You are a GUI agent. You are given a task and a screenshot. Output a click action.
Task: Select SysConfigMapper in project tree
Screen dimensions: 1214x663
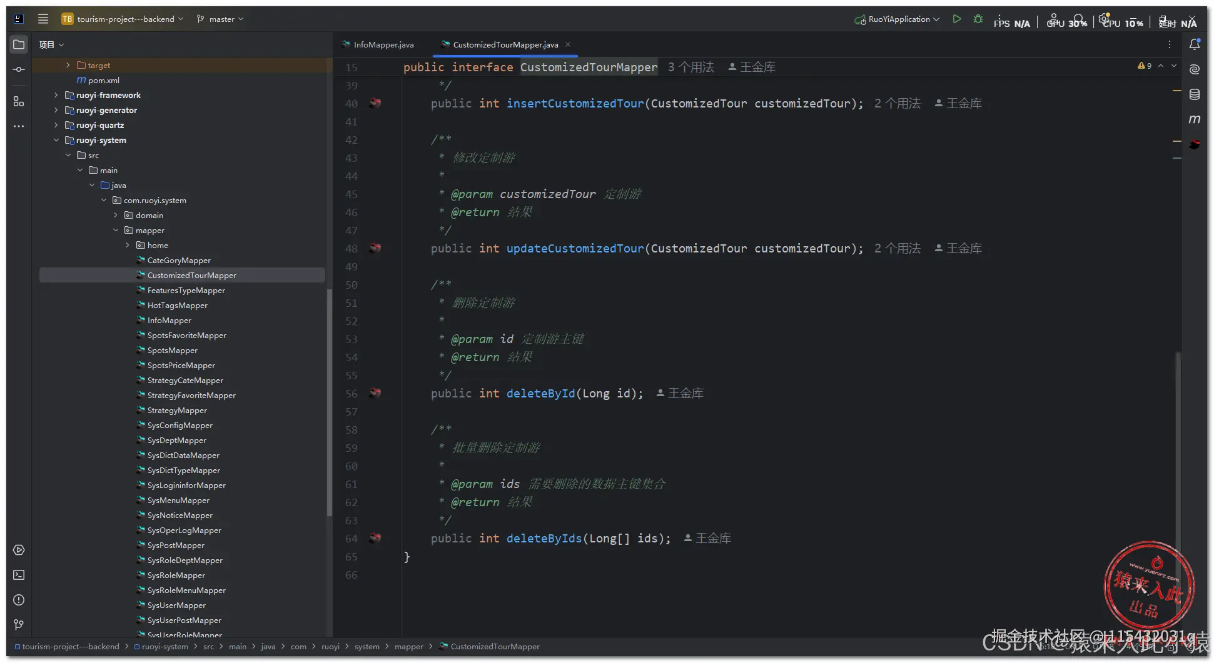coord(180,425)
